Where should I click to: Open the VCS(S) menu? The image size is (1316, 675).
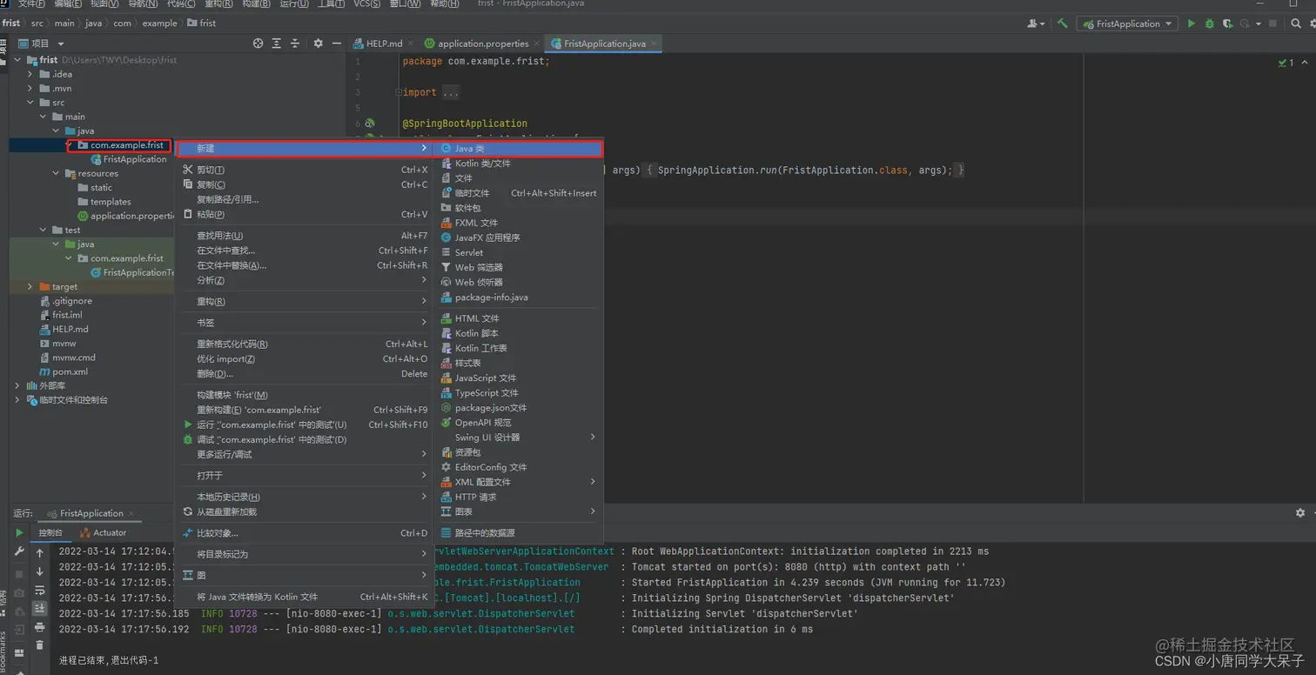pyautogui.click(x=366, y=4)
